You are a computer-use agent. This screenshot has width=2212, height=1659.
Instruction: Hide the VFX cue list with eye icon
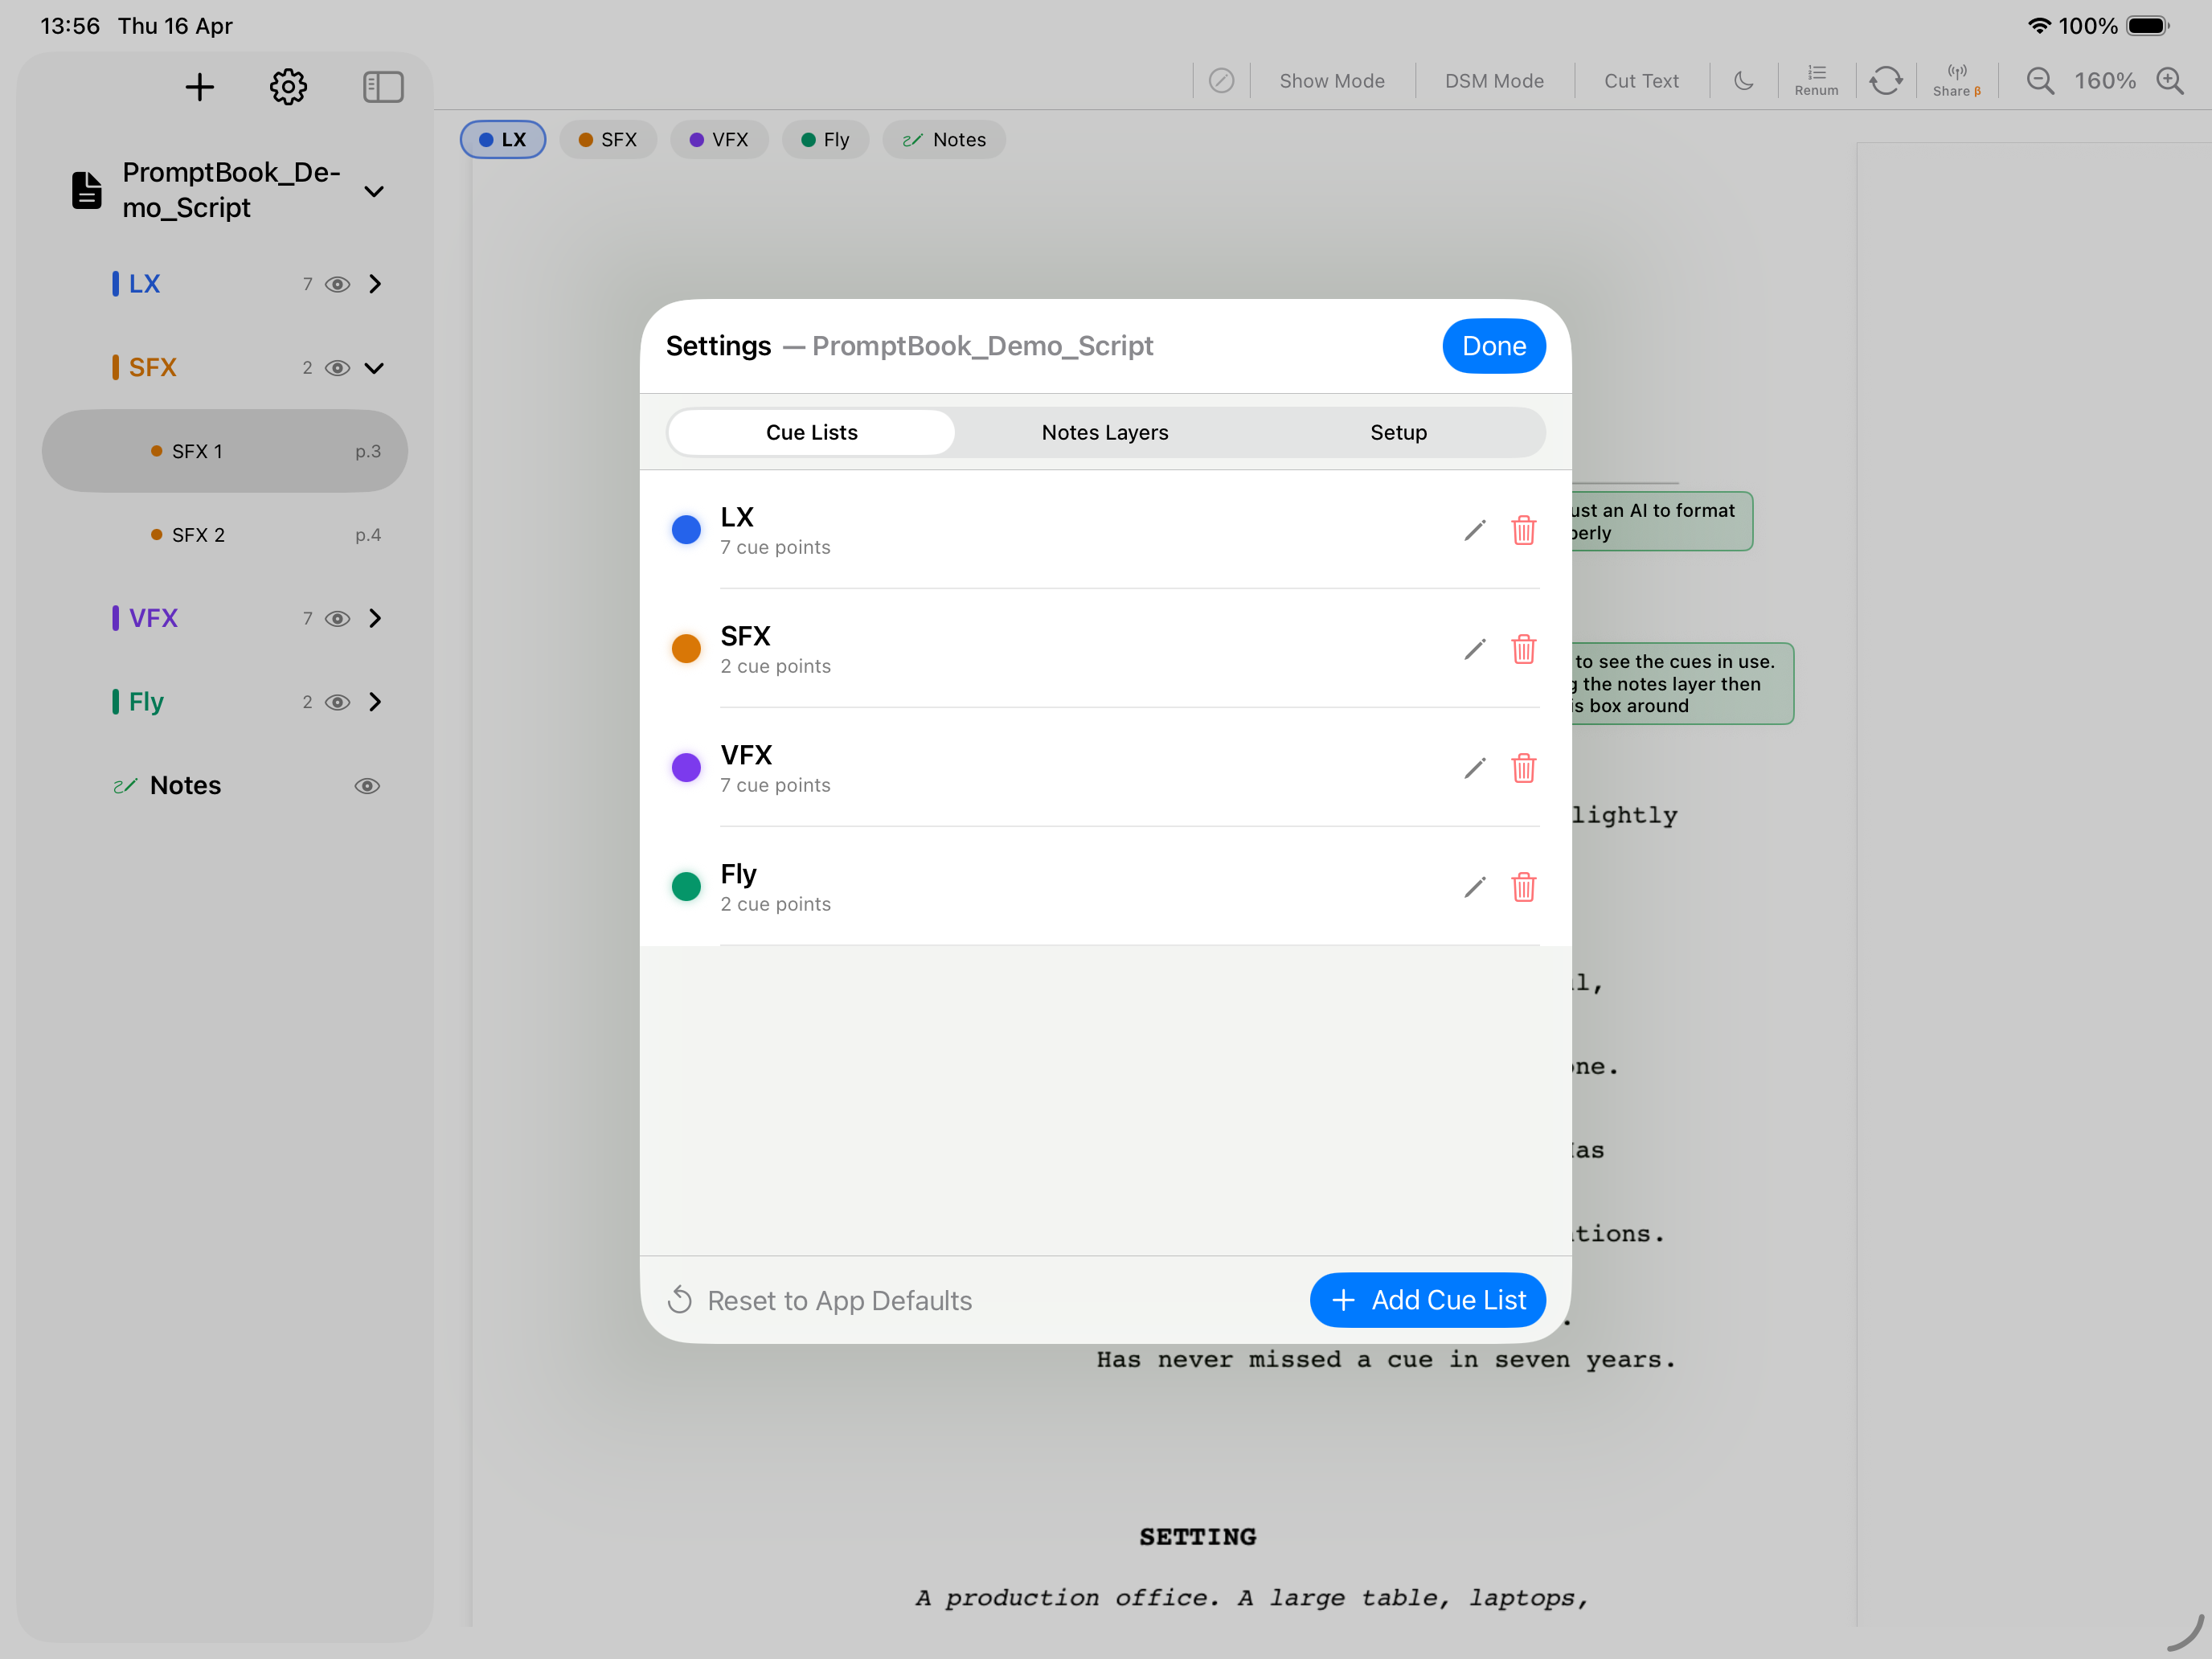pyautogui.click(x=338, y=619)
